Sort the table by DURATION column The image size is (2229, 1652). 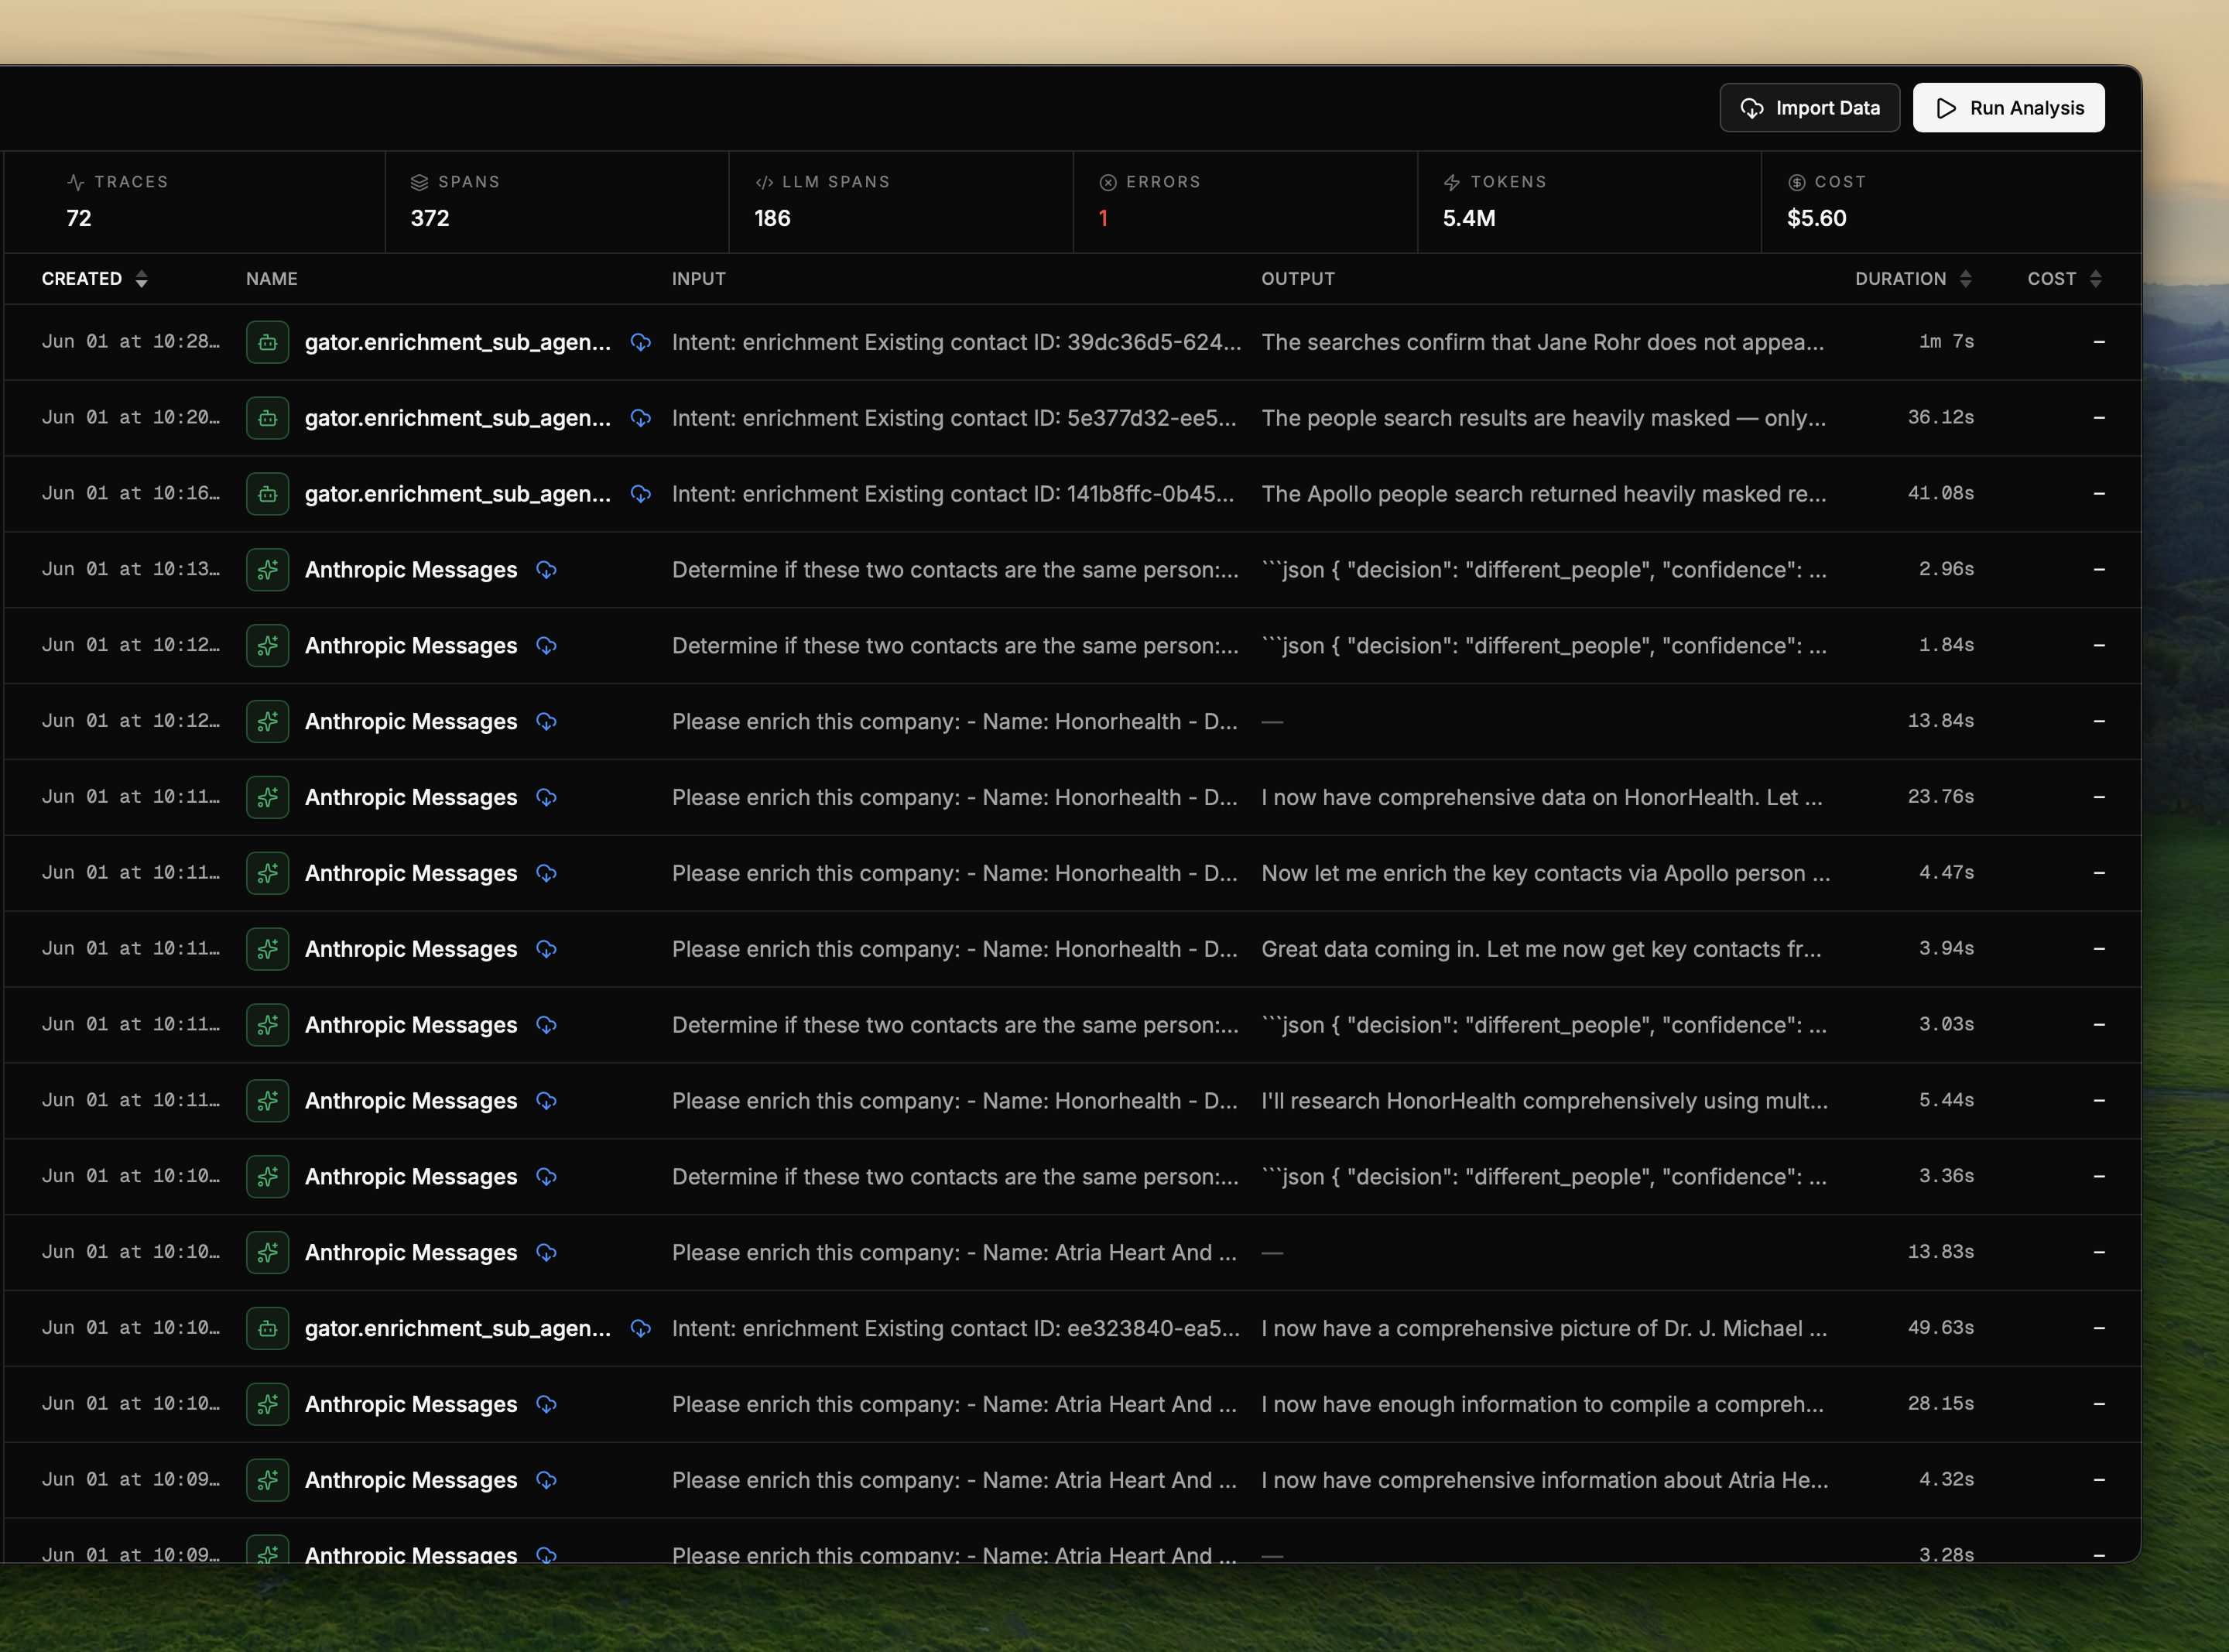(1913, 279)
